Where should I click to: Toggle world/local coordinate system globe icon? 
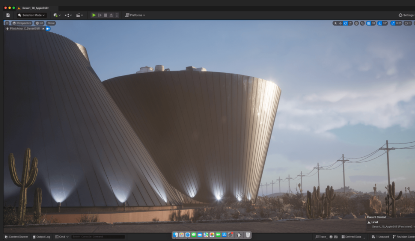click(x=357, y=23)
